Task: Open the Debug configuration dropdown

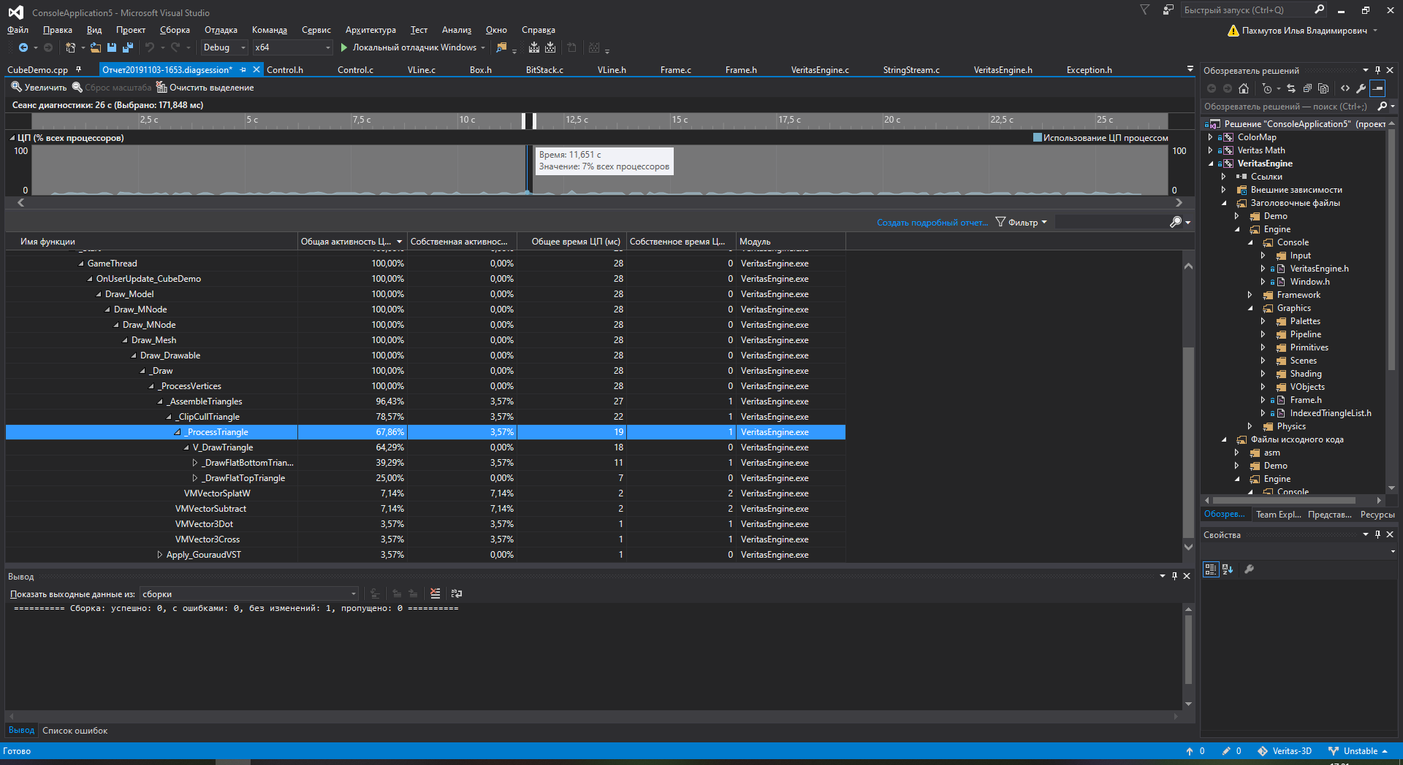Action: (224, 47)
